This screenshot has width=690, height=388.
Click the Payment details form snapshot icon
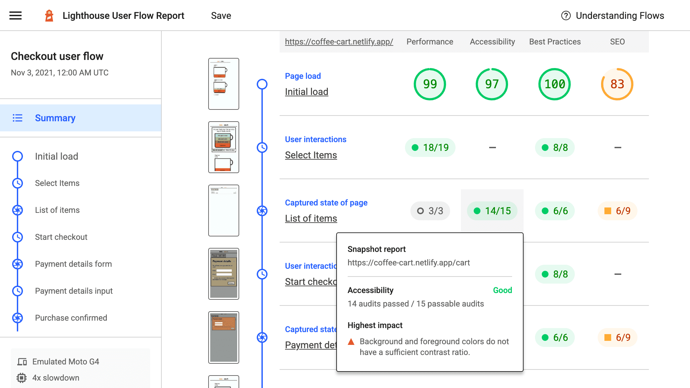pos(18,264)
